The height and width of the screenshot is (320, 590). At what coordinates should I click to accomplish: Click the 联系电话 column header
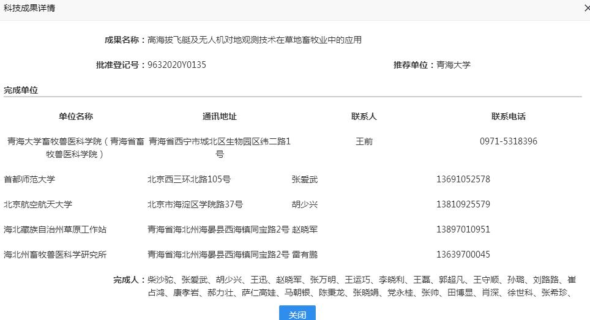click(x=508, y=116)
